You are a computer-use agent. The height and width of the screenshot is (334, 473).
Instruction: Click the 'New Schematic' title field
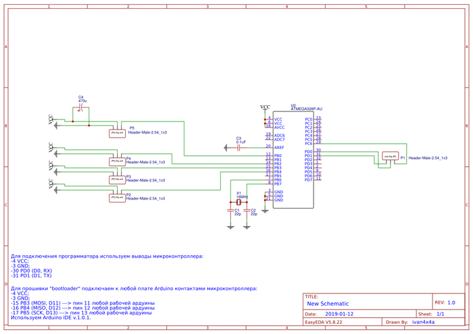328,304
